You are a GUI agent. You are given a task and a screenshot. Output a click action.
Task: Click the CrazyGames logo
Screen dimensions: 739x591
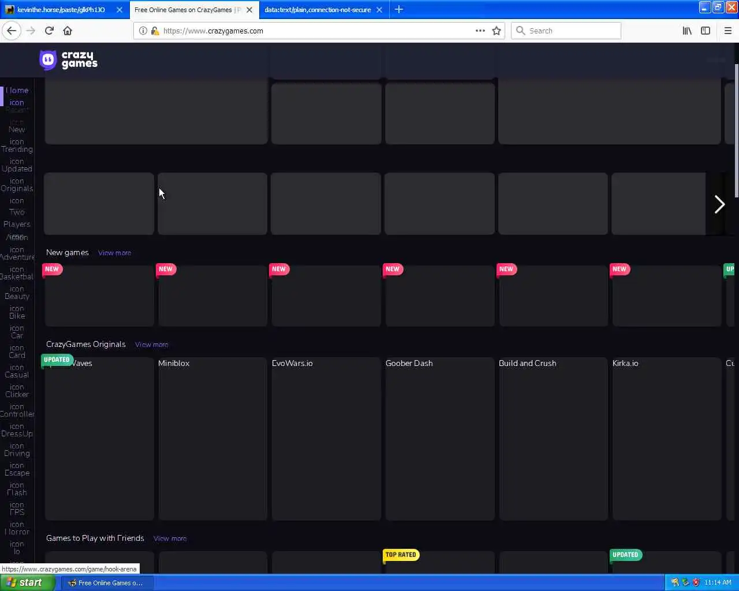[68, 60]
